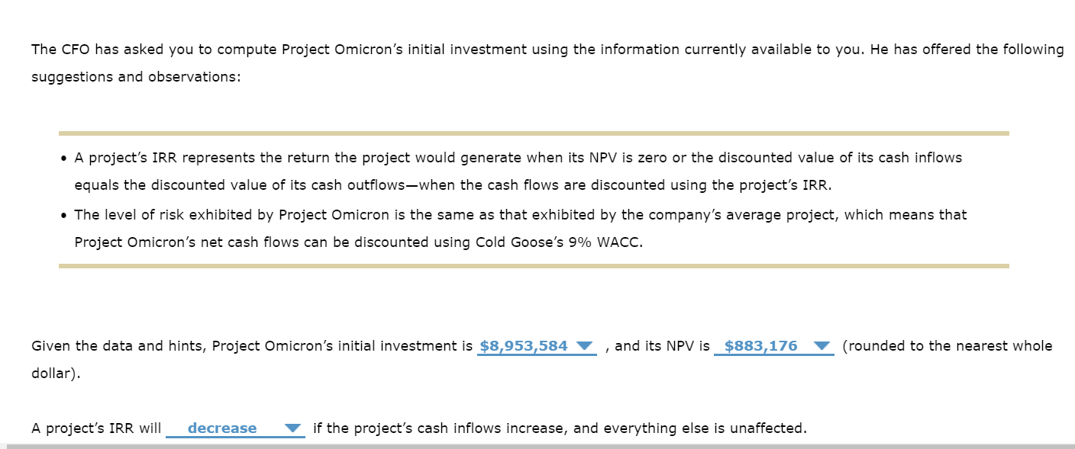This screenshot has width=1075, height=449.
Task: Open the initial investment dropdown arrow
Action: (x=586, y=346)
